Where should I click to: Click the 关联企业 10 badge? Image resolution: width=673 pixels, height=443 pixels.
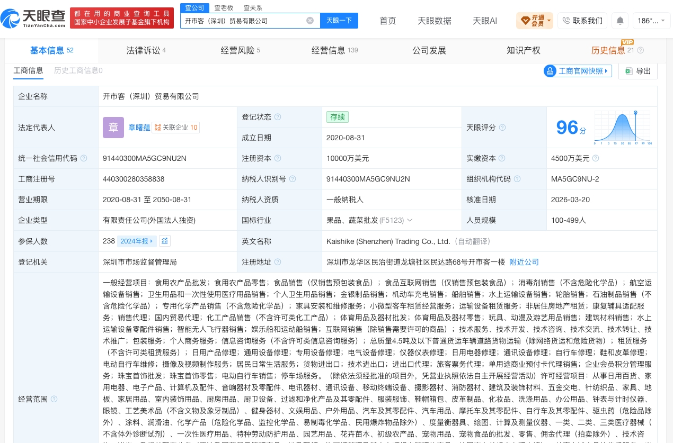[x=176, y=128]
